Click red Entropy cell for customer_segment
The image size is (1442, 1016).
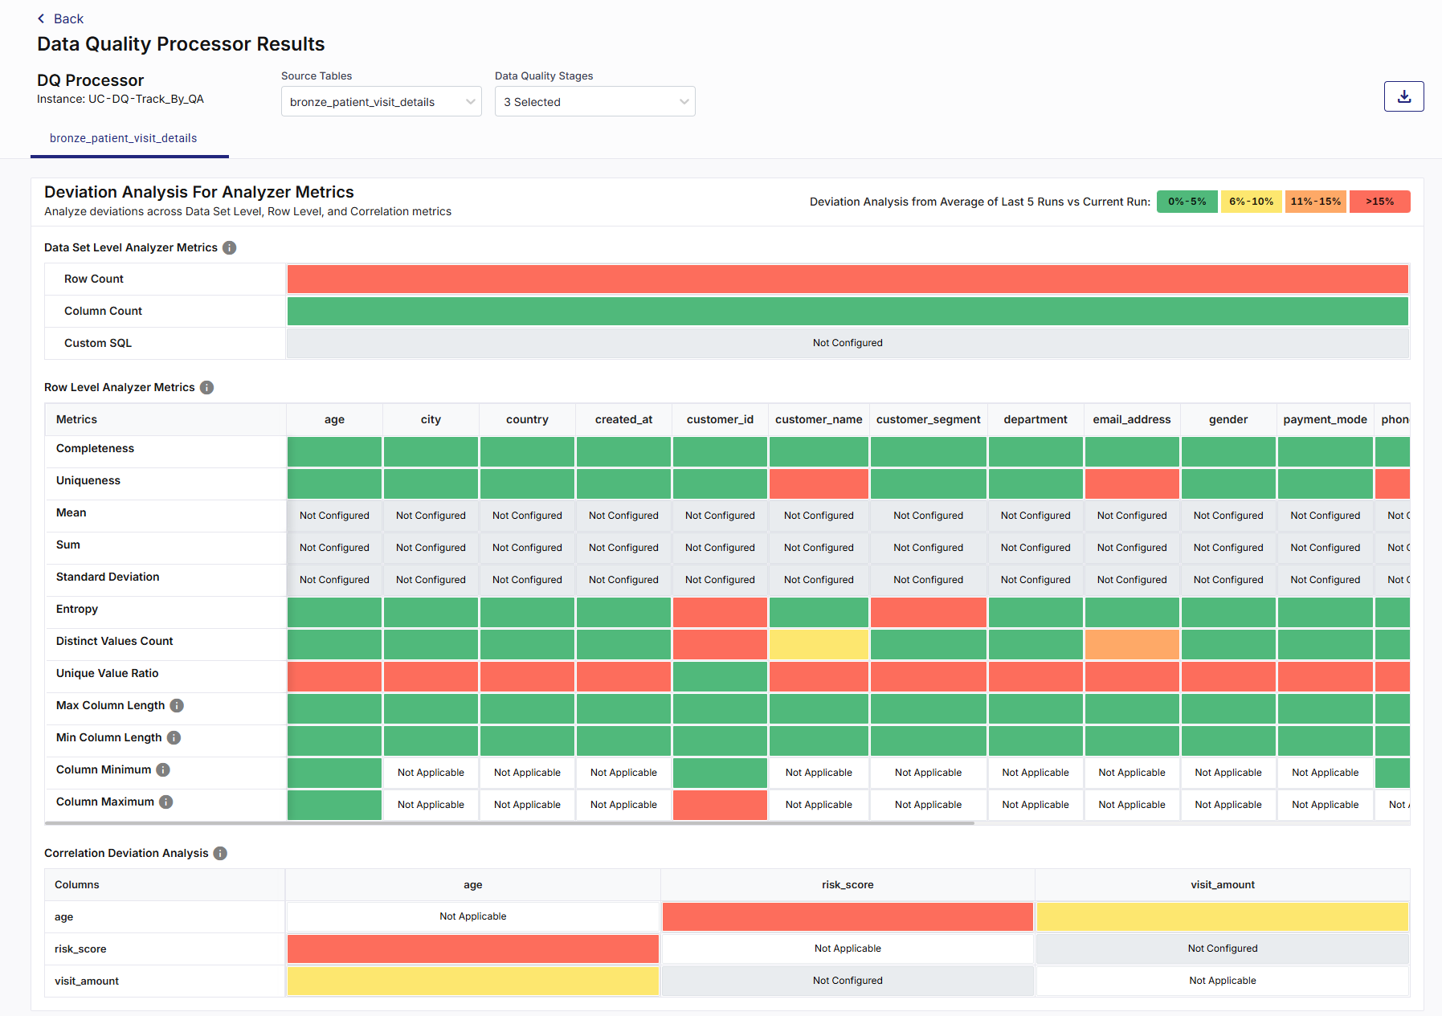(x=928, y=612)
